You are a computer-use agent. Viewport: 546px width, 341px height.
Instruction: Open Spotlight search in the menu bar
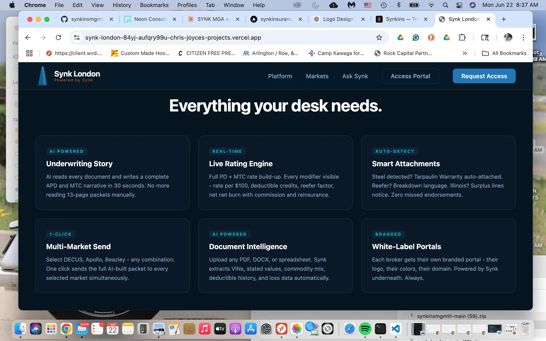445,5
